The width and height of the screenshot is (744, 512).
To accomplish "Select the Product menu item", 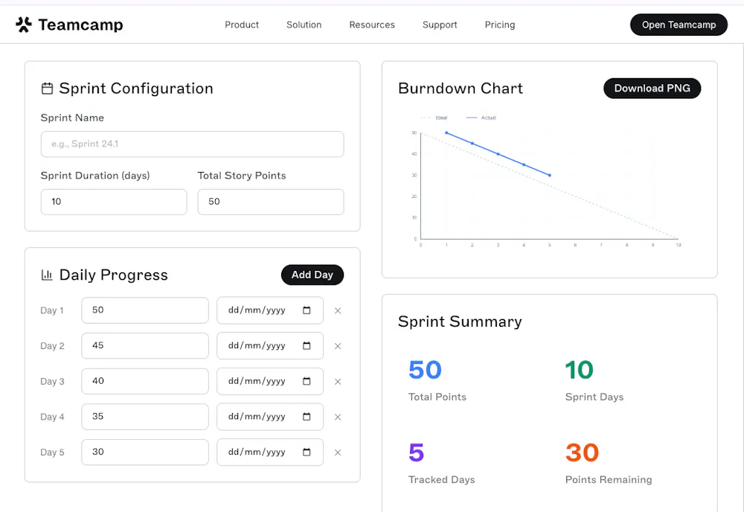I will click(241, 25).
